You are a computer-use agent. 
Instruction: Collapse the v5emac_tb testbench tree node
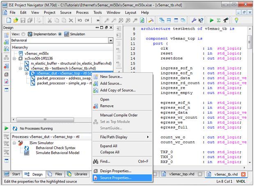tap(21, 69)
